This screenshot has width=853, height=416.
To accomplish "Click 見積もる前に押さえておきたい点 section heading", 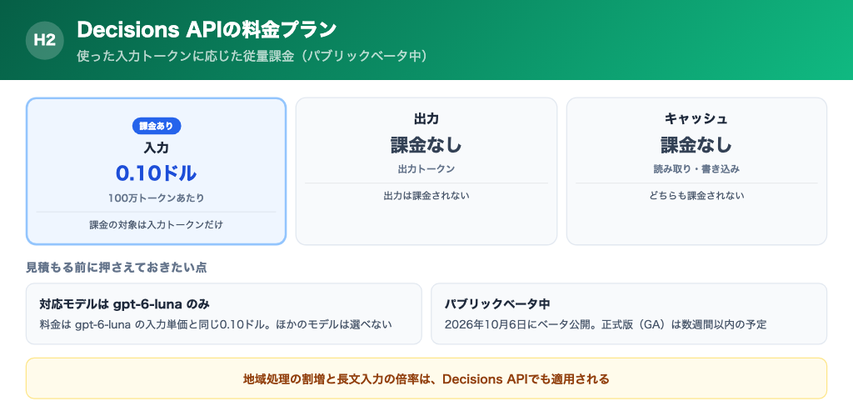I will (x=116, y=268).
